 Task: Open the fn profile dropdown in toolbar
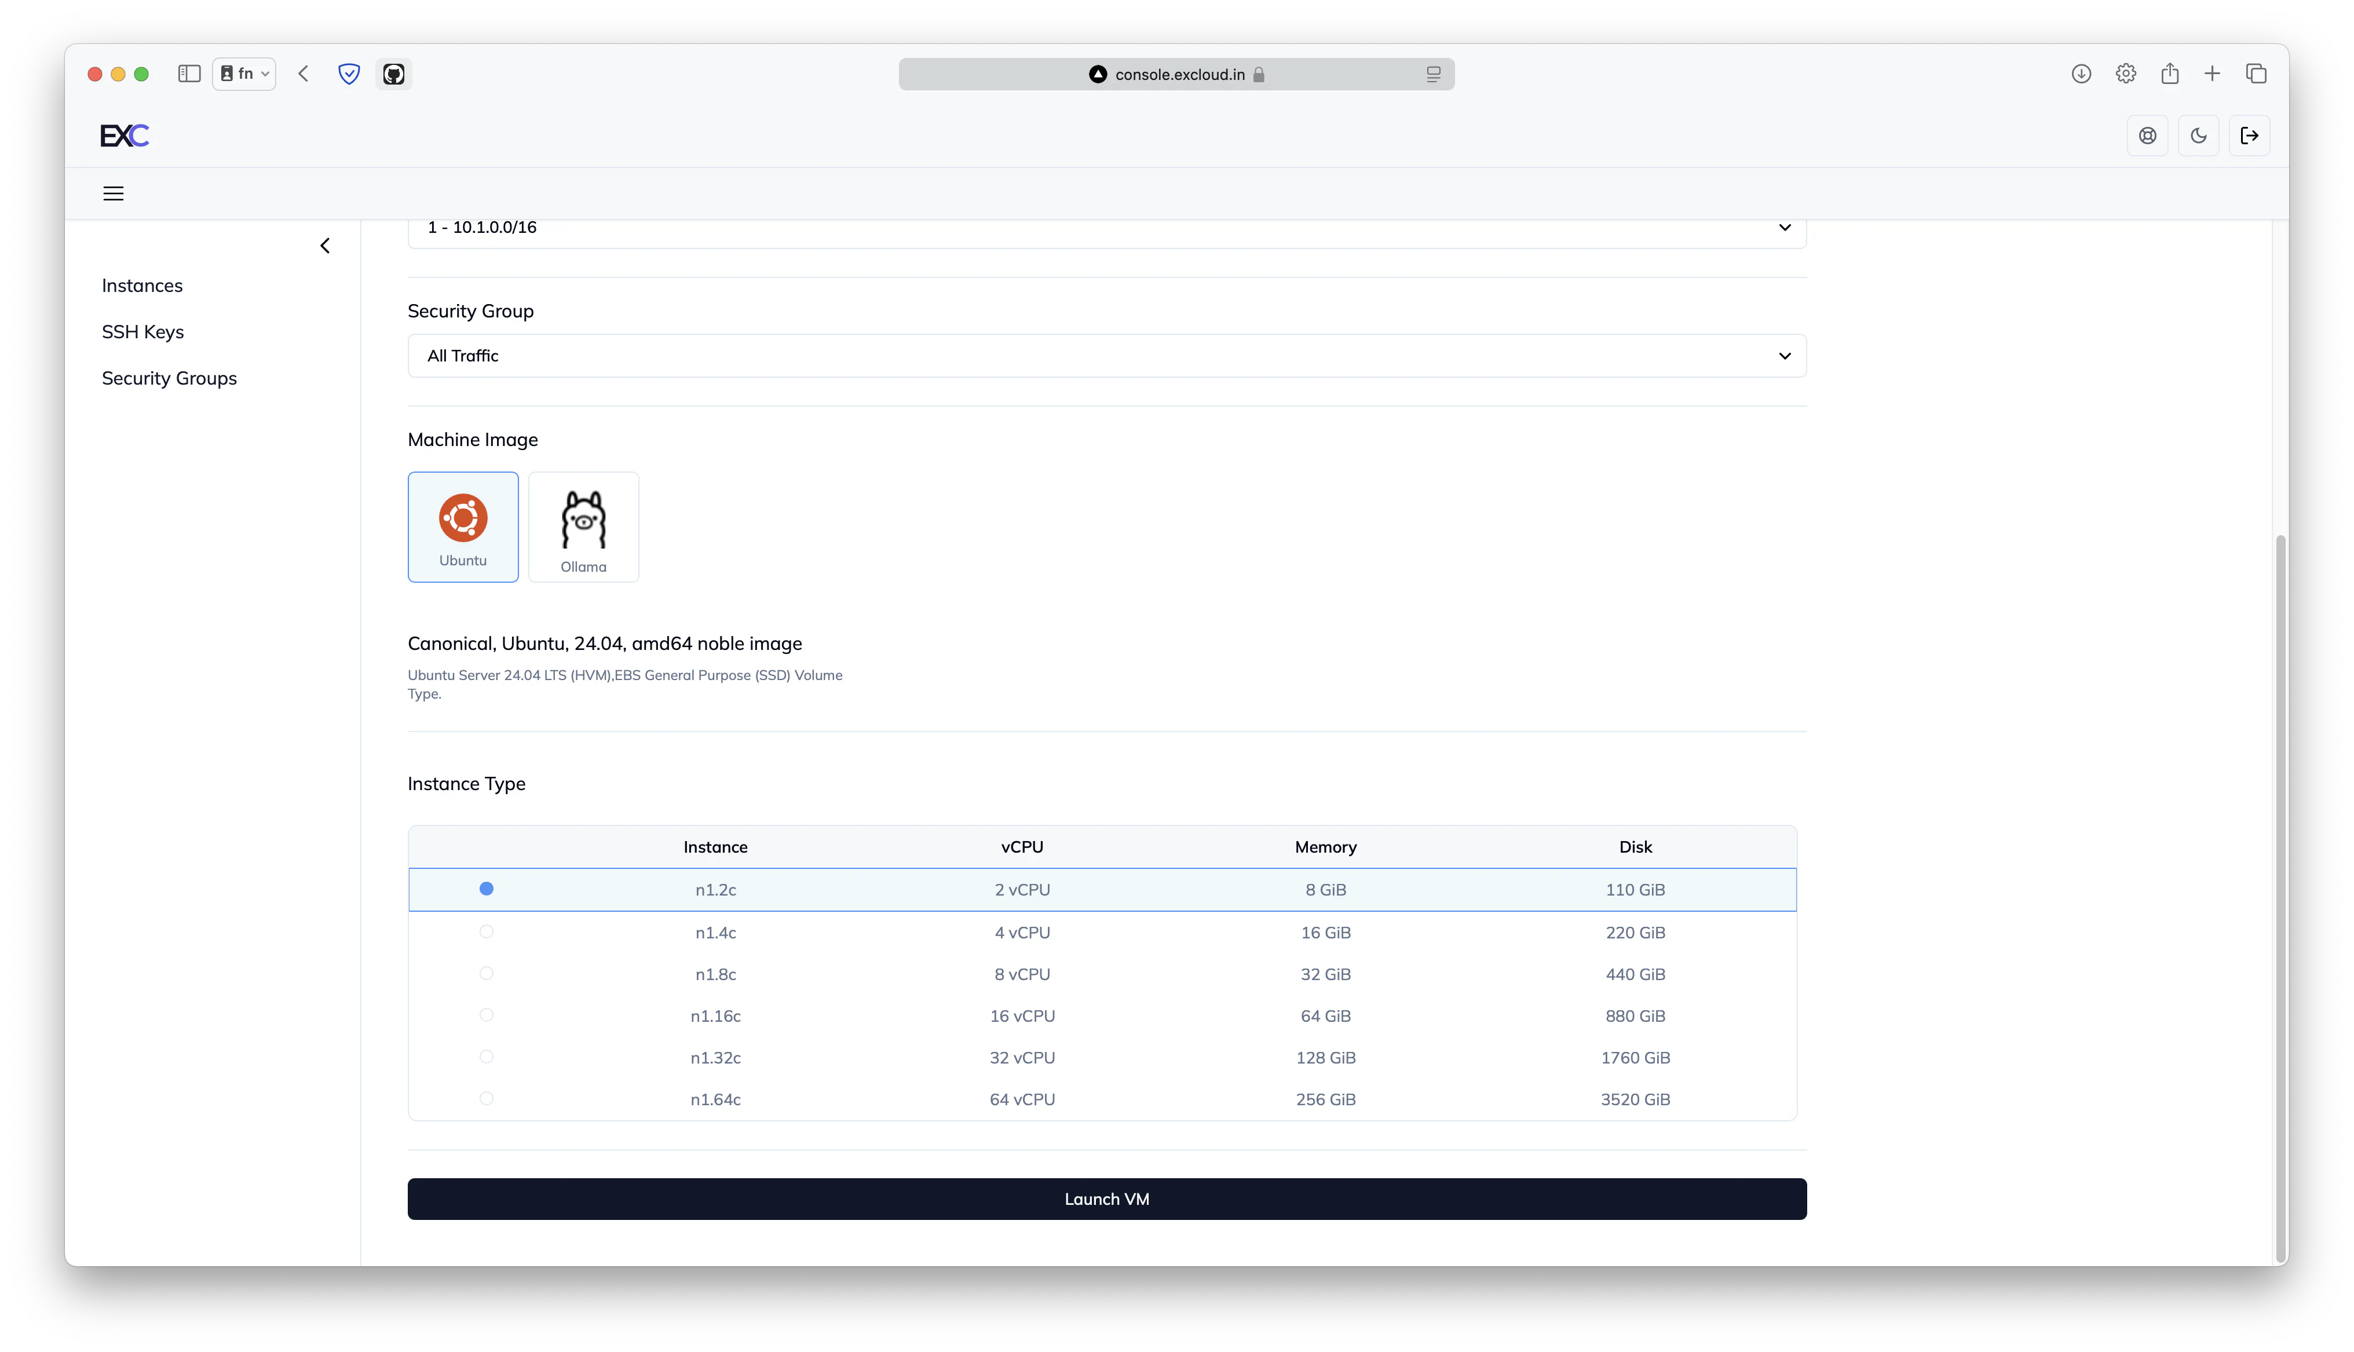point(243,74)
